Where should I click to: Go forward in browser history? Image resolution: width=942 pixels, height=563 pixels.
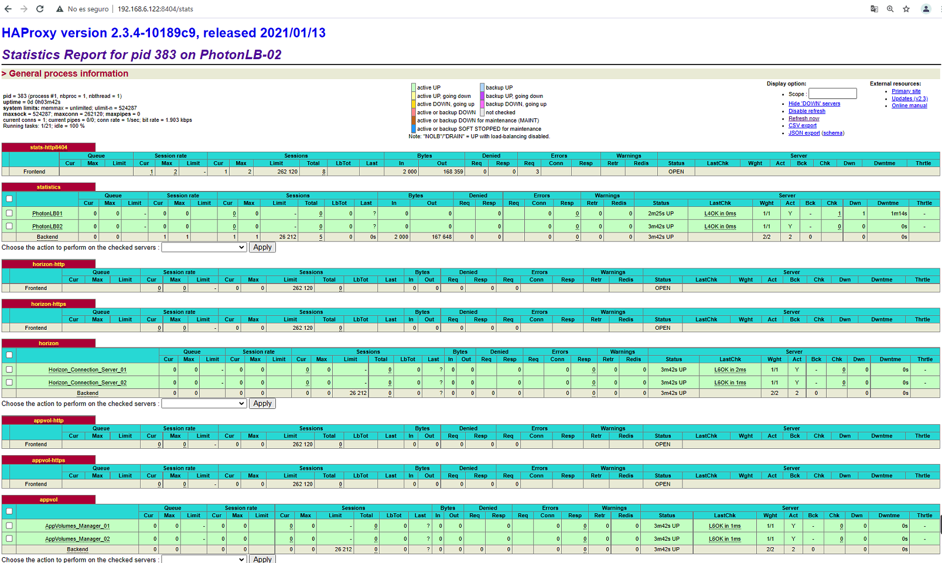[x=24, y=9]
